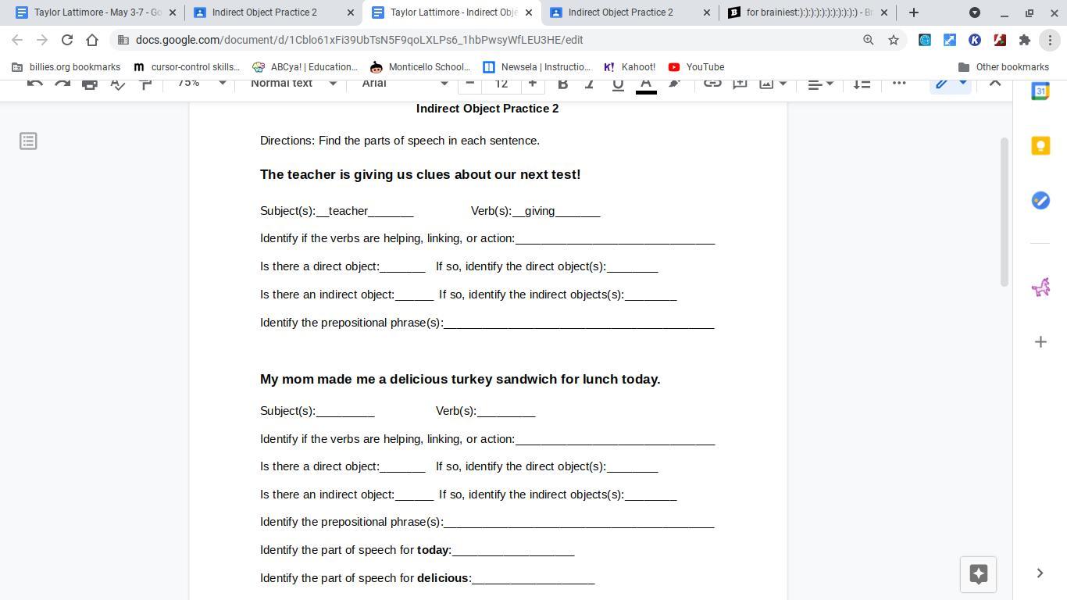Click the document vertical scrollbar
This screenshot has width=1067, height=600.
[1005, 212]
